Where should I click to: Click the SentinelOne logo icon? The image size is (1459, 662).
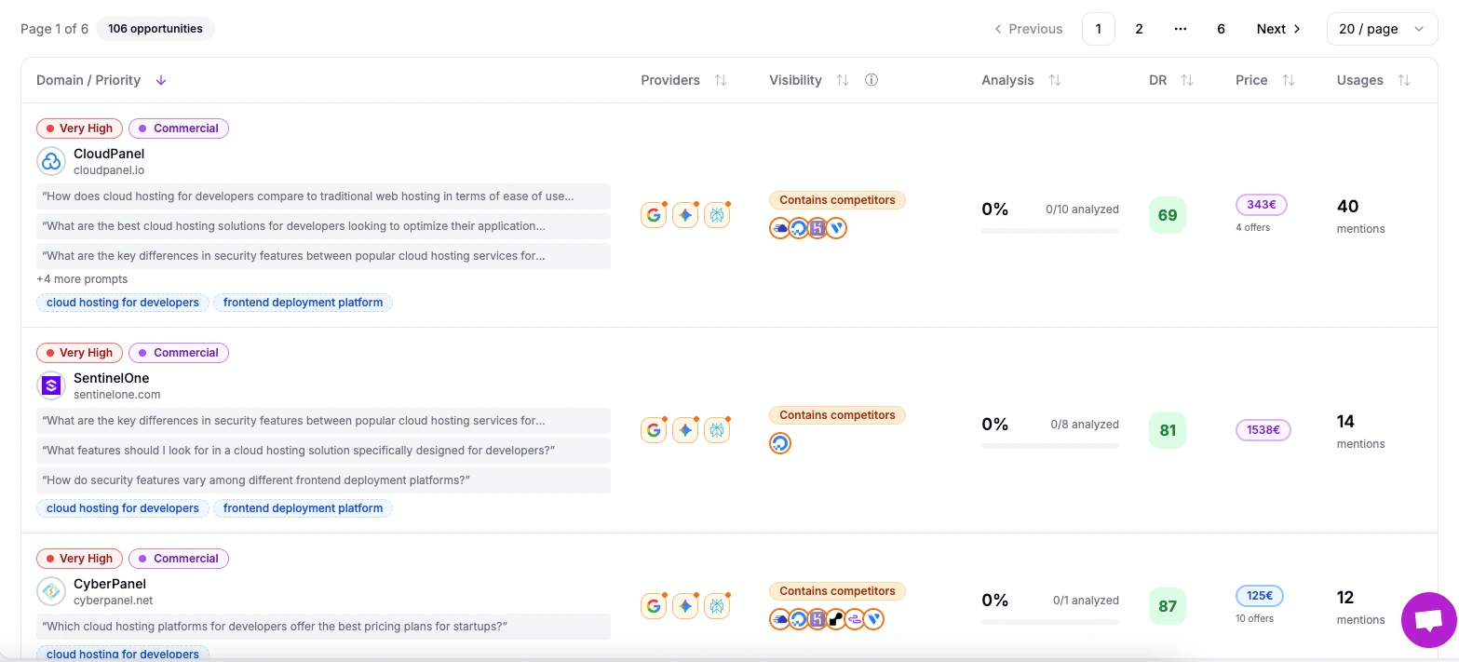[x=51, y=385]
